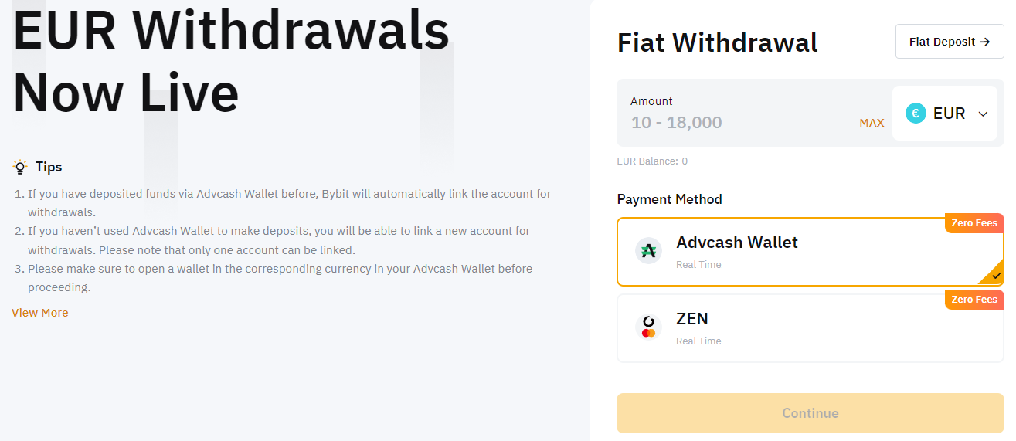Click Zero Fees badge on ZEN
This screenshot has width=1016, height=441.
(x=974, y=299)
